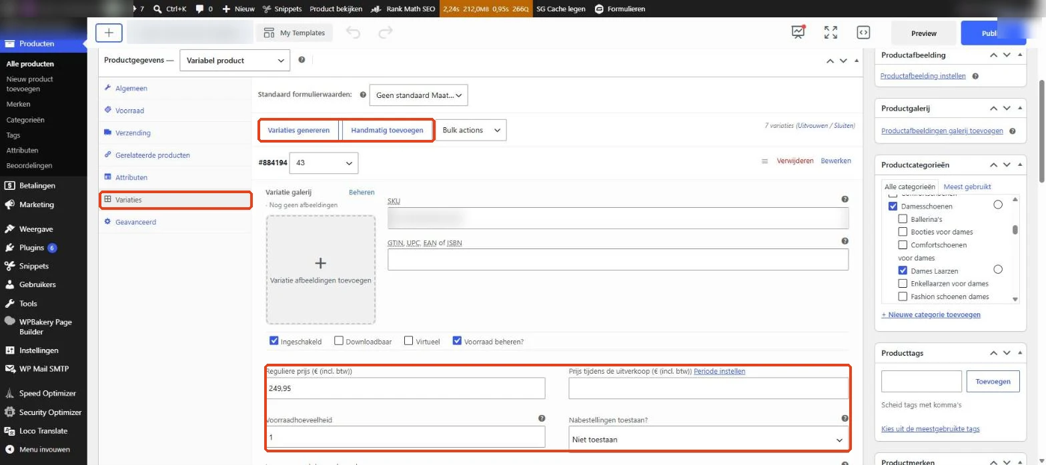The width and height of the screenshot is (1046, 465).
Task: Click Formulieren in the admin bar
Action: [x=620, y=9]
